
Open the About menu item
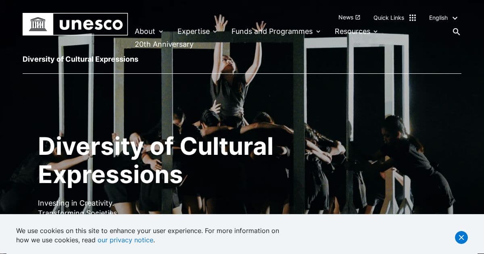[145, 31]
